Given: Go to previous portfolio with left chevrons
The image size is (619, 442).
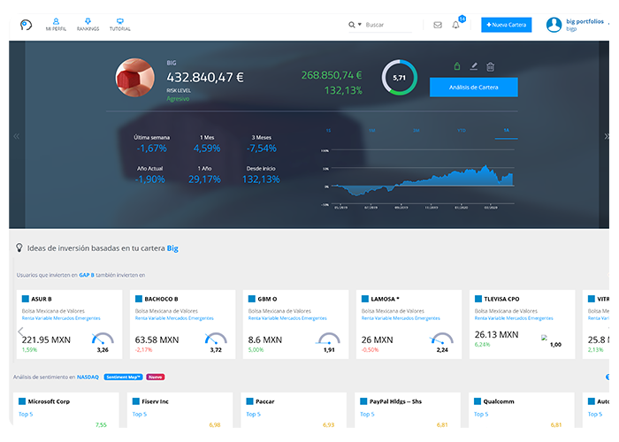Looking at the screenshot, I should (16, 136).
